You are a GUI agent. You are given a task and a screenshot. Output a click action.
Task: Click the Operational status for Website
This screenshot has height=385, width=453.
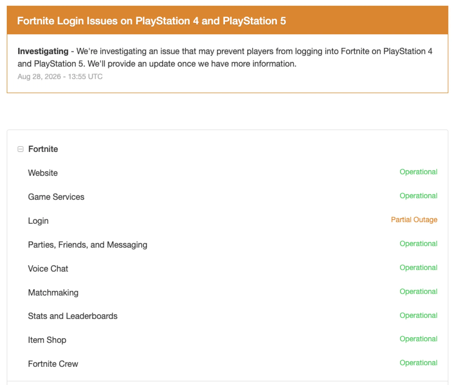418,172
